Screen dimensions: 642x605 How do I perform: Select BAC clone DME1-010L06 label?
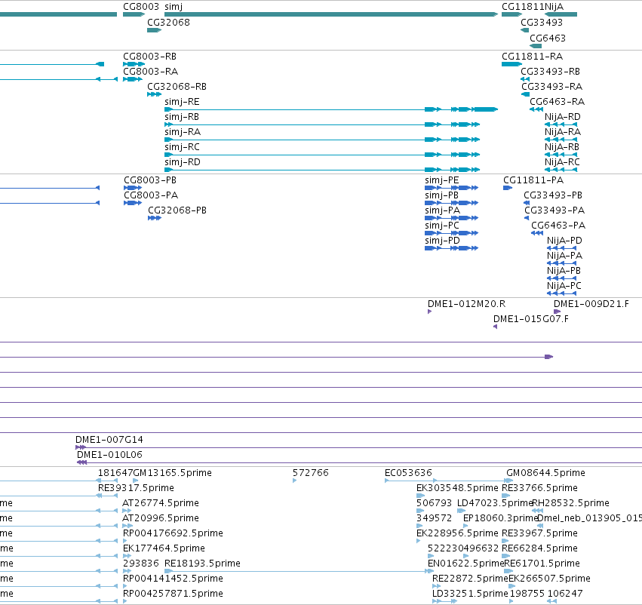[x=109, y=455]
